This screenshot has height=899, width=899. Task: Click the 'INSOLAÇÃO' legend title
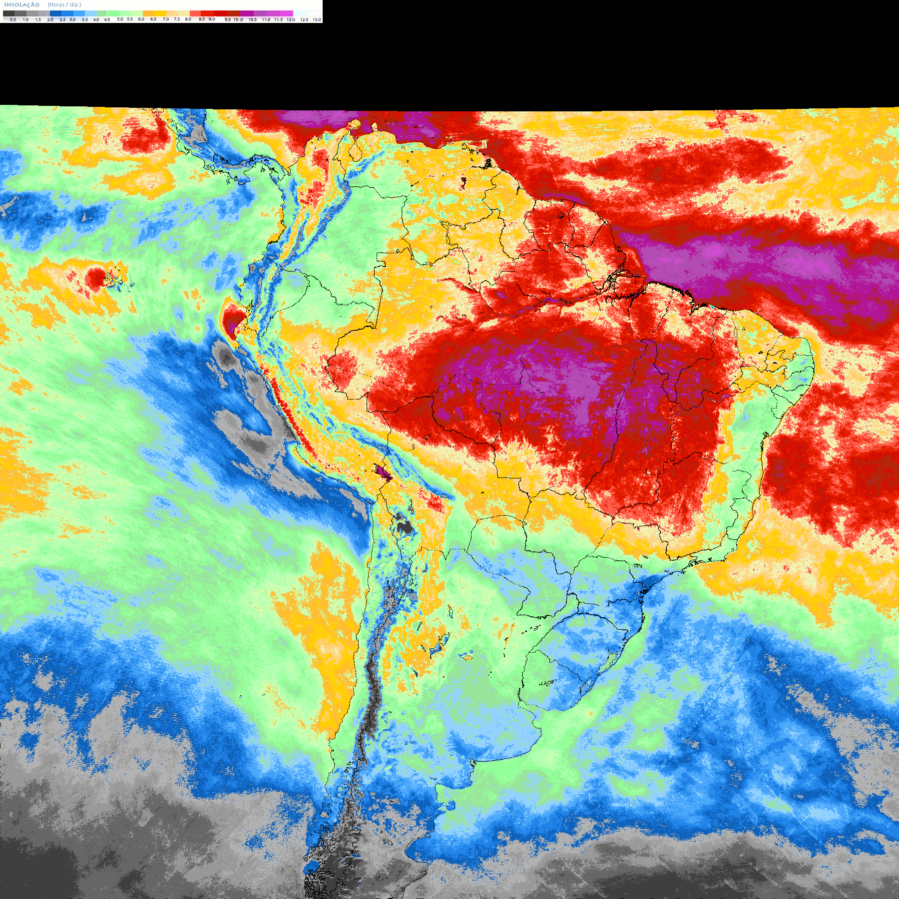pos(22,4)
